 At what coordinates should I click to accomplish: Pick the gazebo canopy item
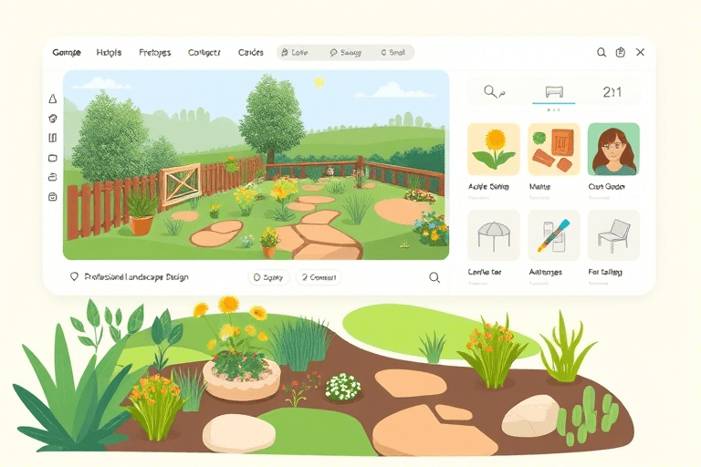(x=494, y=235)
